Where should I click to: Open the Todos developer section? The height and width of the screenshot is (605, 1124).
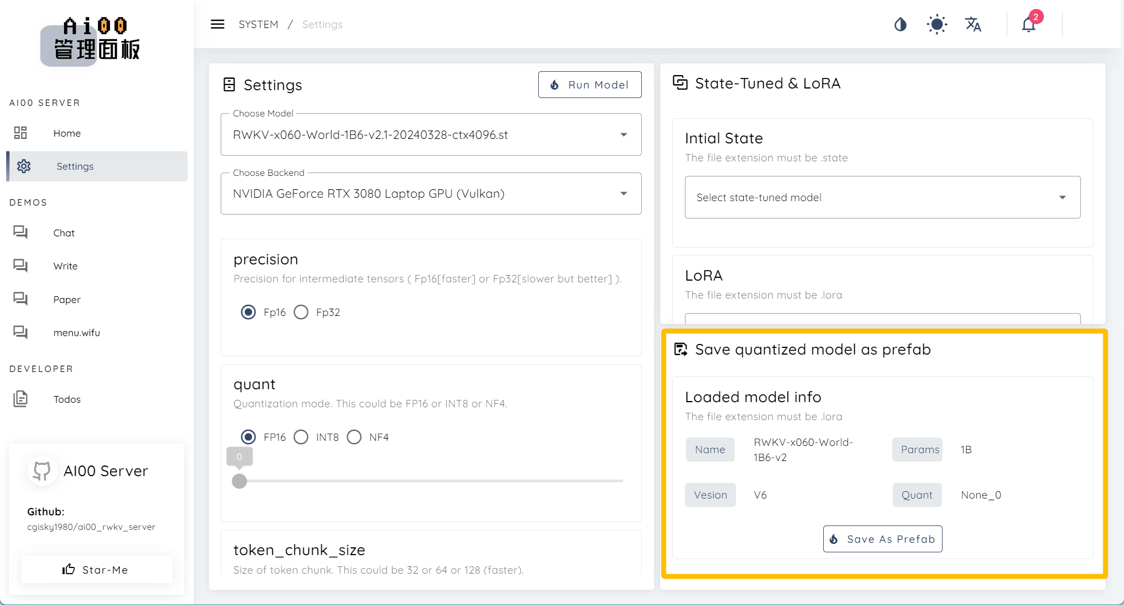66,399
